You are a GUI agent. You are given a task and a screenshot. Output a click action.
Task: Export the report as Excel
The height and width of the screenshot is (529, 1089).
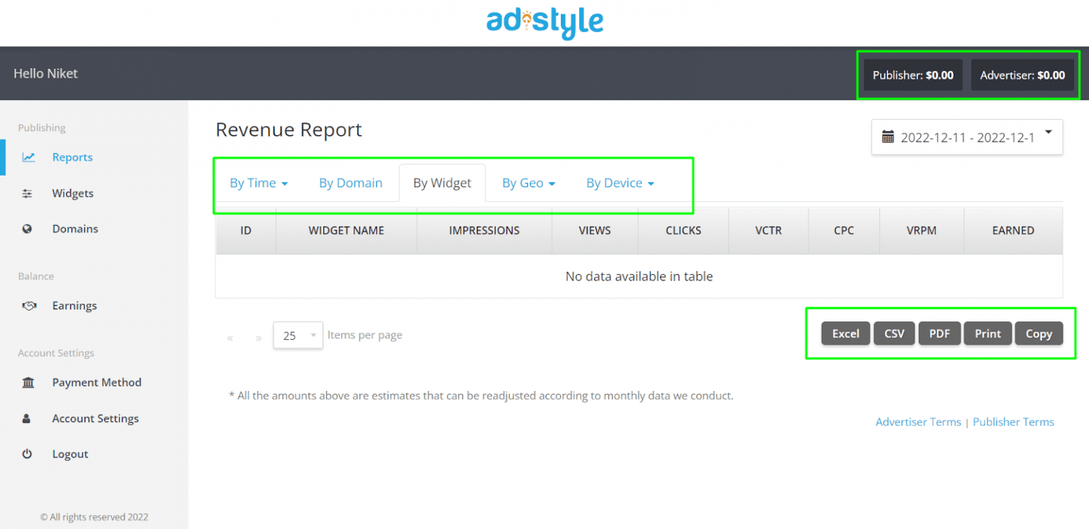click(845, 333)
